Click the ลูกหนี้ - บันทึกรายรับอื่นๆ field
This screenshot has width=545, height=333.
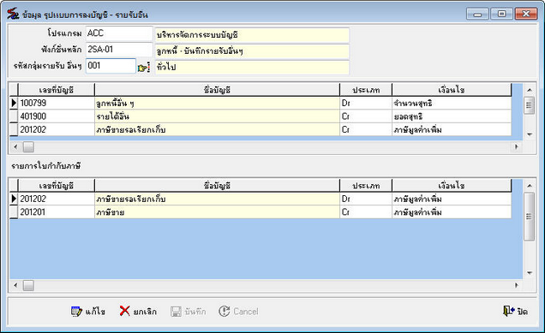[252, 51]
